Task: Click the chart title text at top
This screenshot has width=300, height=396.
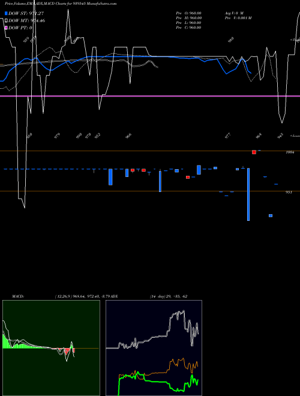Action: click(x=61, y=4)
